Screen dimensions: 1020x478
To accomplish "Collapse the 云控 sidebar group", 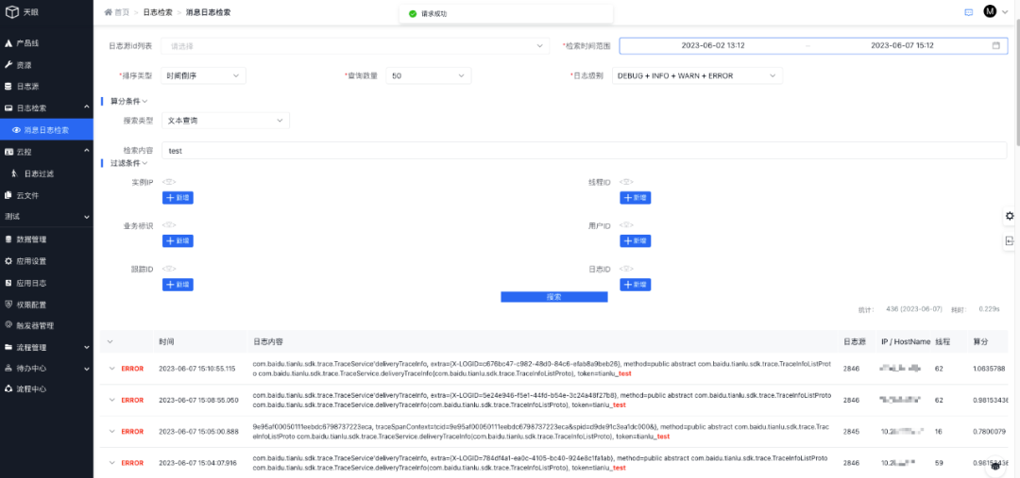I will pos(87,152).
